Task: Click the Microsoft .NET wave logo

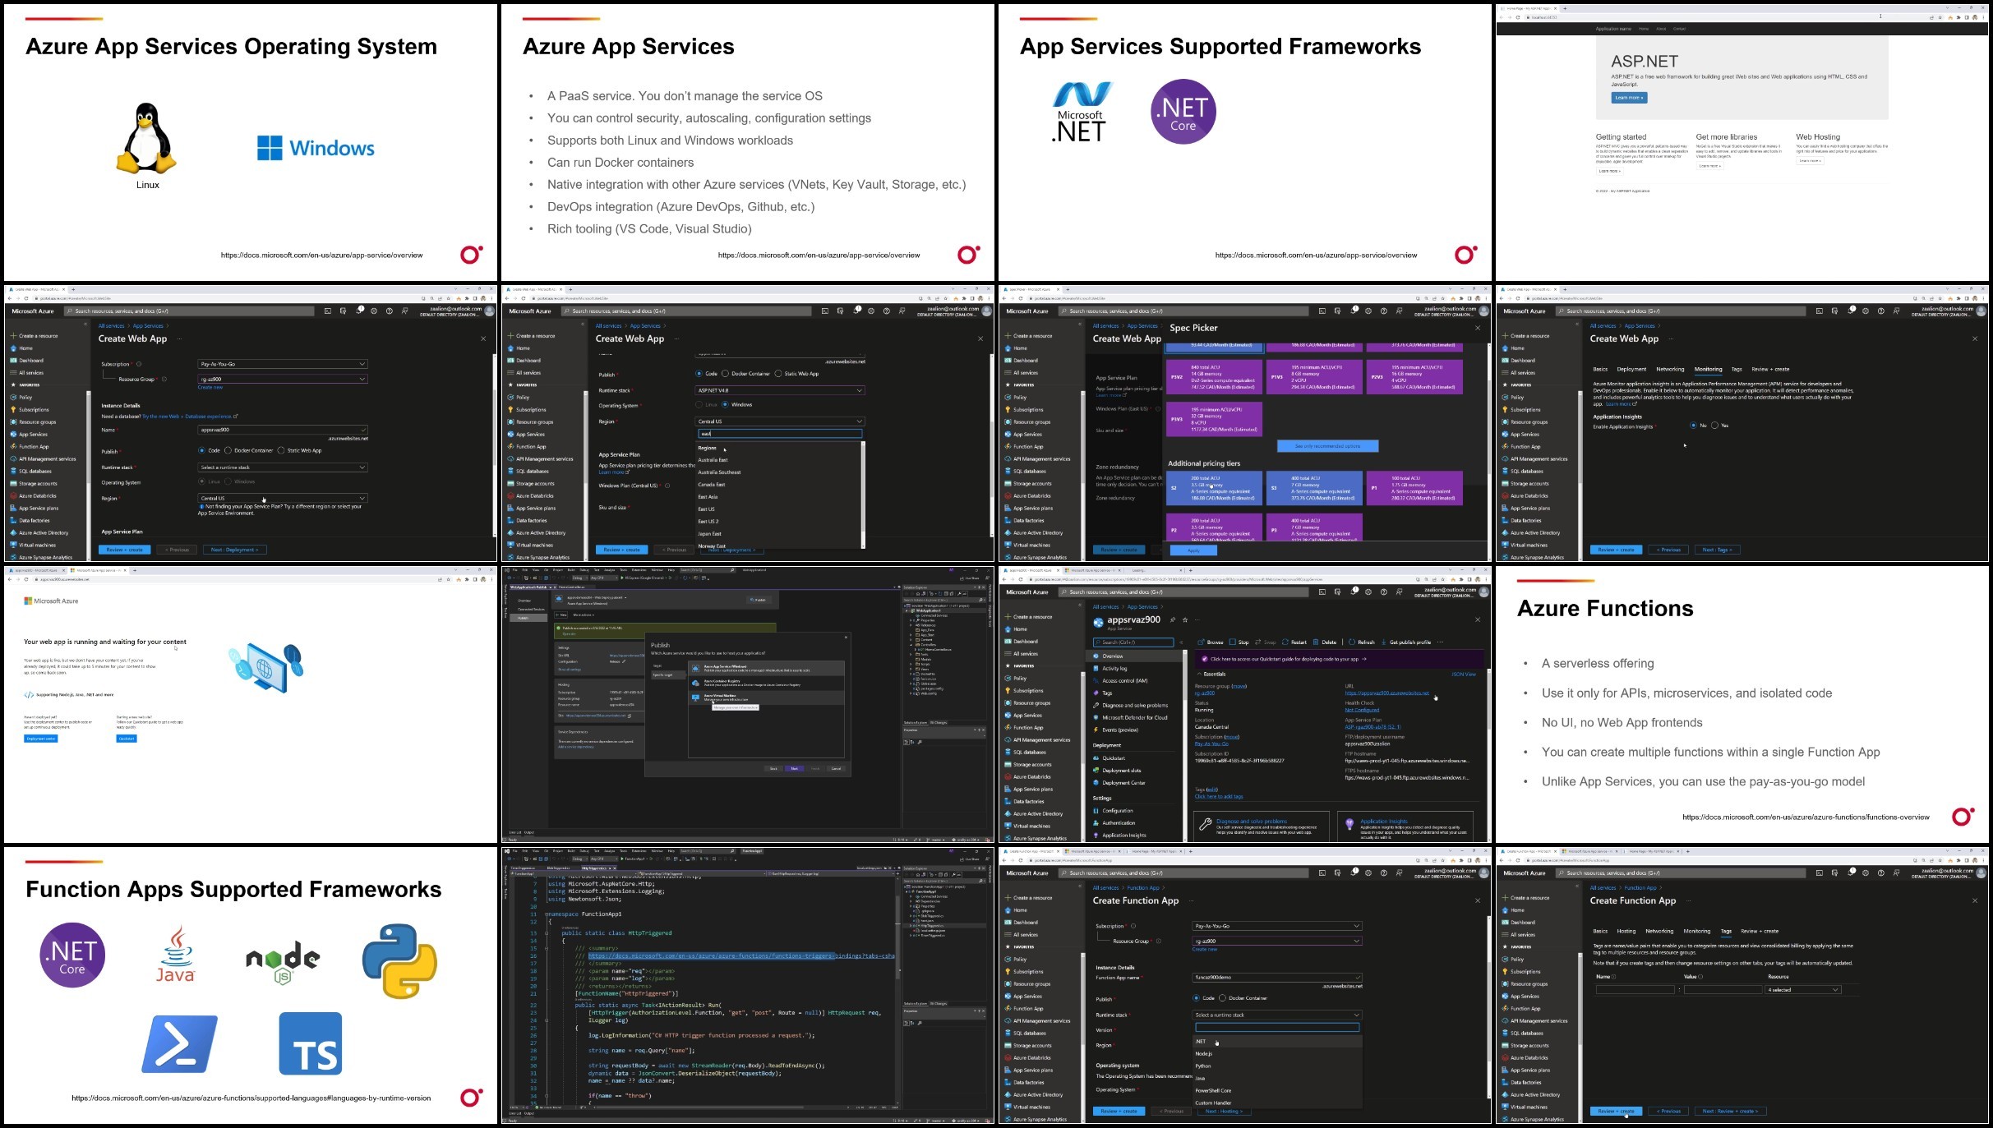Action: click(x=1082, y=112)
